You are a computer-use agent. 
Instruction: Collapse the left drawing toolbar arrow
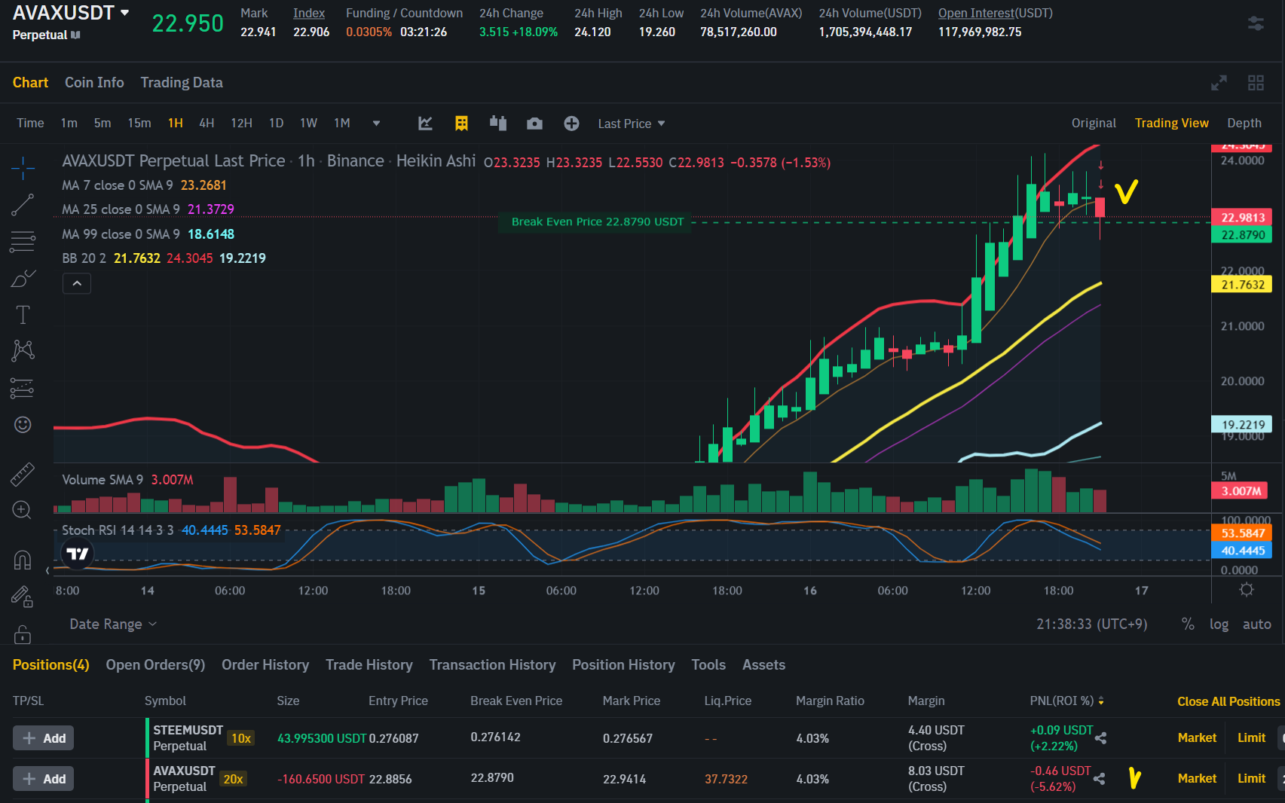pyautogui.click(x=47, y=570)
